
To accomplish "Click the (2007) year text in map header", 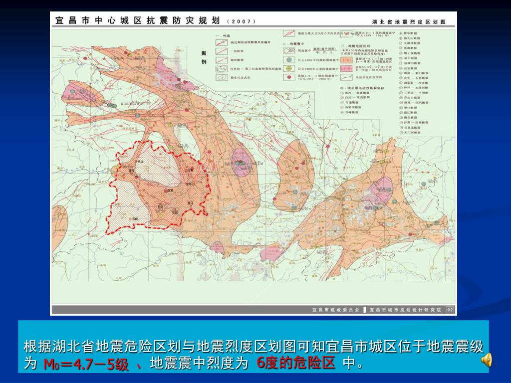I will (x=241, y=21).
